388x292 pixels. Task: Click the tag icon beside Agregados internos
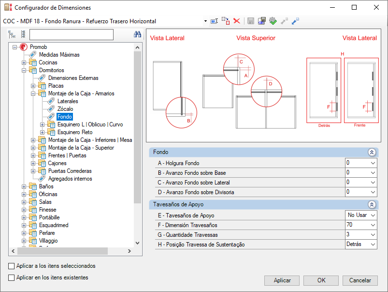[42, 178]
